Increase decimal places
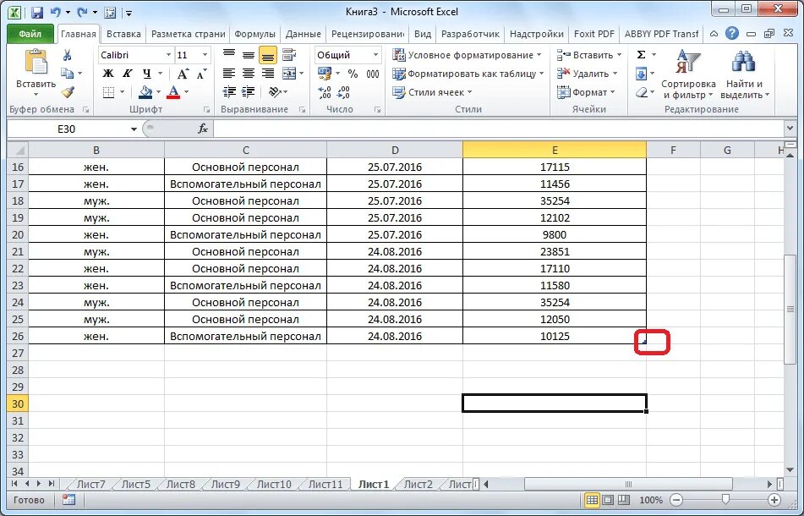 pyautogui.click(x=325, y=92)
